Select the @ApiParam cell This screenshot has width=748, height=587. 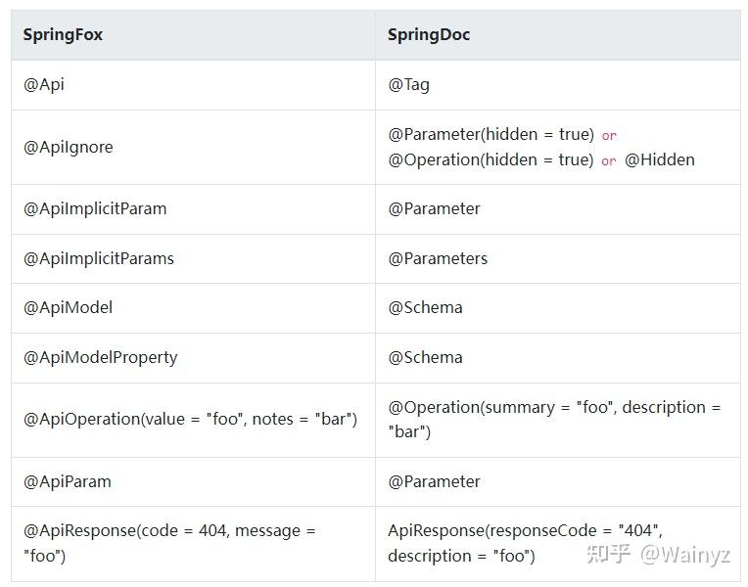68,481
